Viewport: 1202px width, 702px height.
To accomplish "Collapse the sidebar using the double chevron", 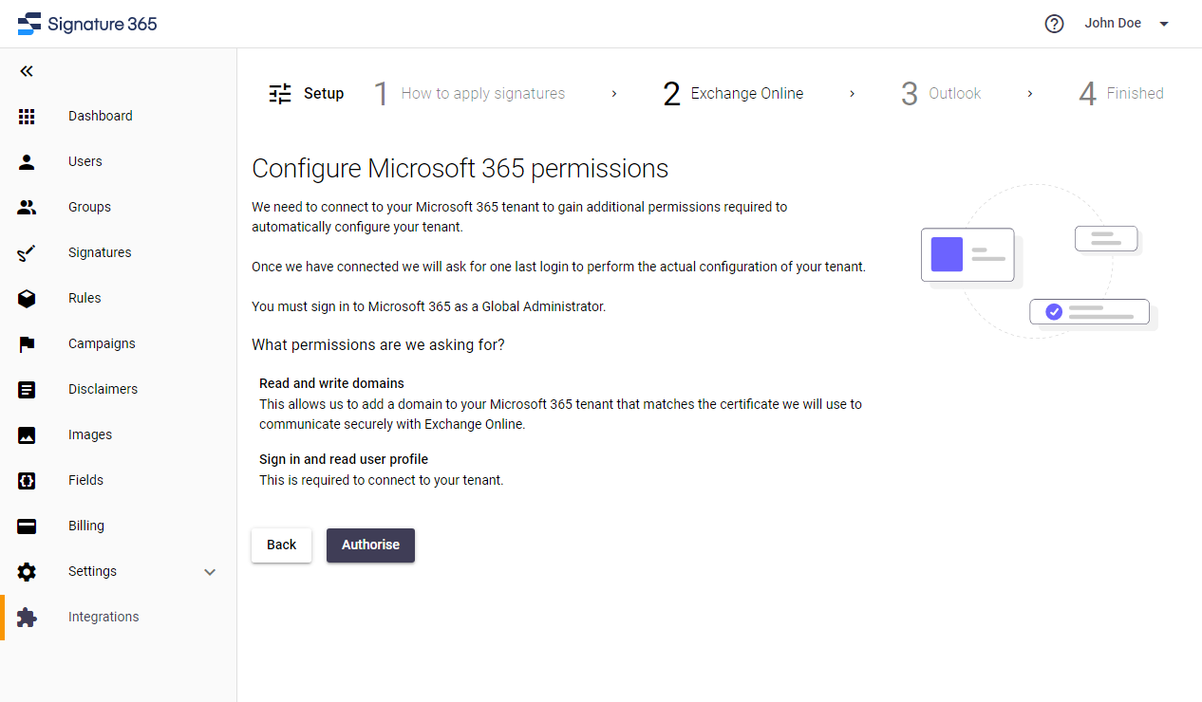I will point(26,70).
